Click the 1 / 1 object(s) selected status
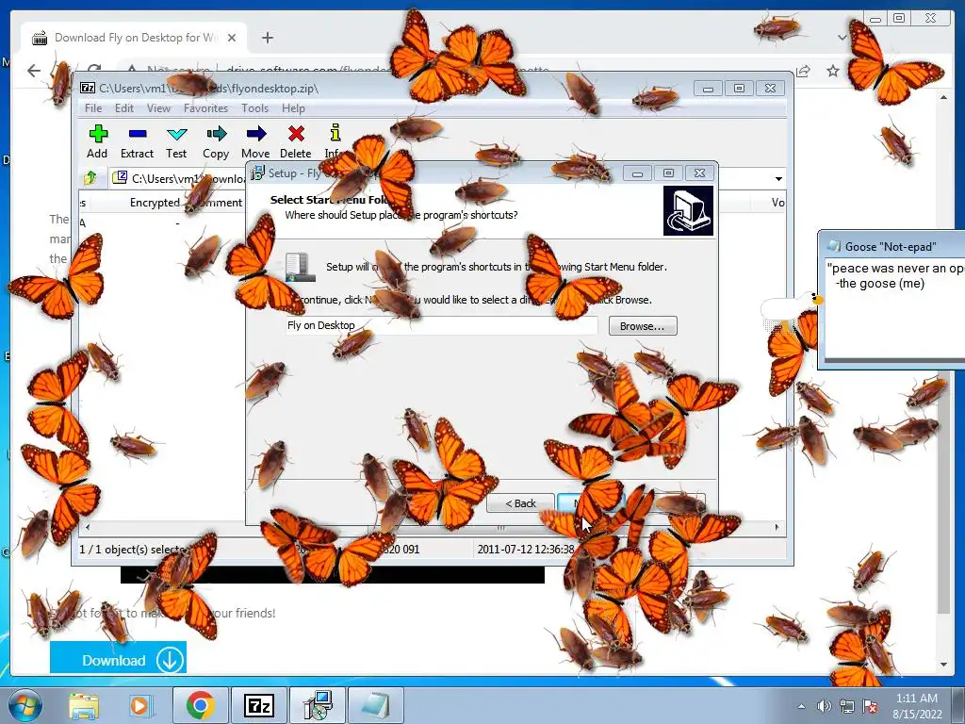Screen dimensions: 965x724 [132, 550]
